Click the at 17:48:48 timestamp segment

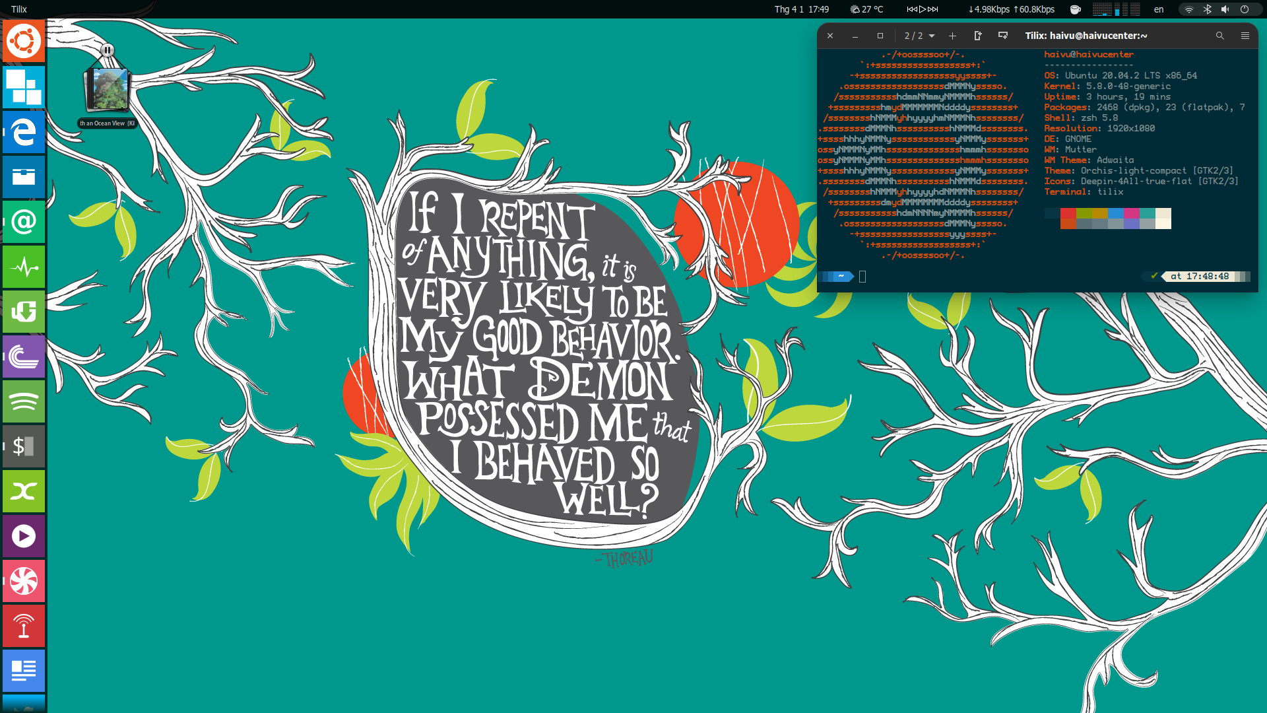coord(1200,277)
